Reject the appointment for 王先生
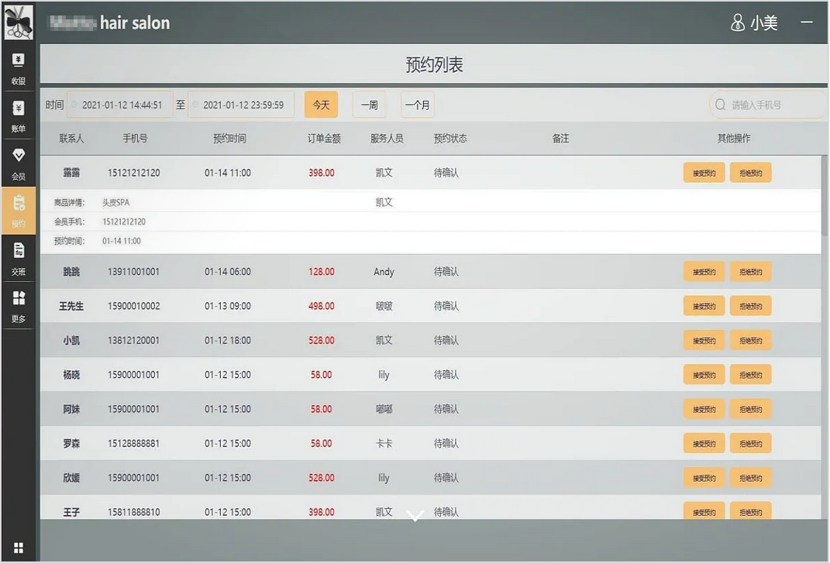This screenshot has height=563, width=830. [x=750, y=306]
